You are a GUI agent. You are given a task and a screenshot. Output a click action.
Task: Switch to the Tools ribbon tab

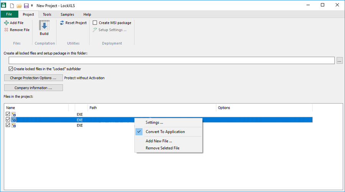[x=47, y=15]
